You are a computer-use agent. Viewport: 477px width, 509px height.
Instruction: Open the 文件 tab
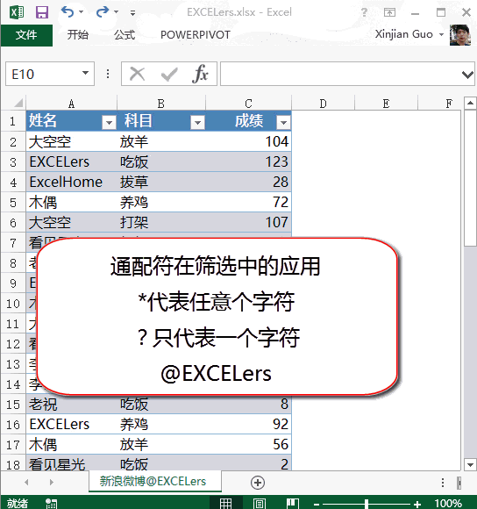(26, 35)
